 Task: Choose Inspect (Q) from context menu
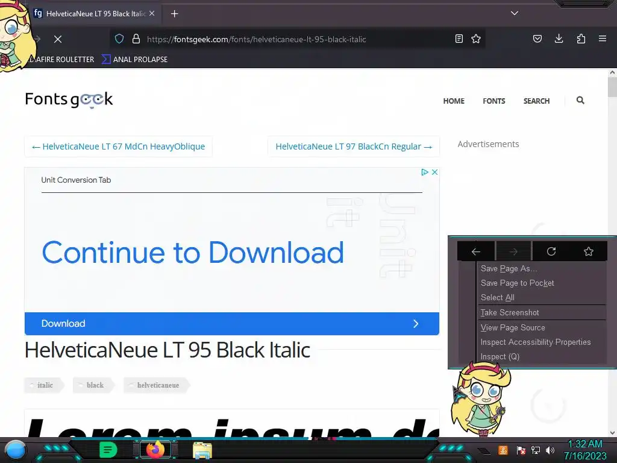point(542,357)
